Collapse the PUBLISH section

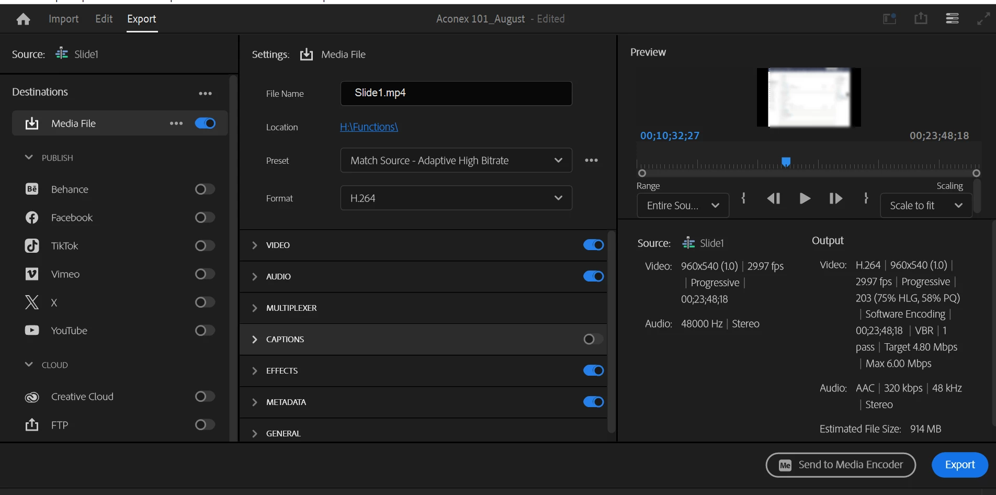(x=29, y=157)
